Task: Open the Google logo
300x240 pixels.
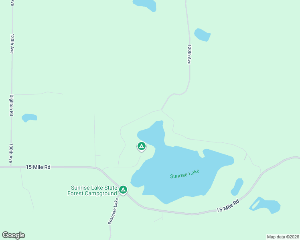Action: click(x=13, y=235)
